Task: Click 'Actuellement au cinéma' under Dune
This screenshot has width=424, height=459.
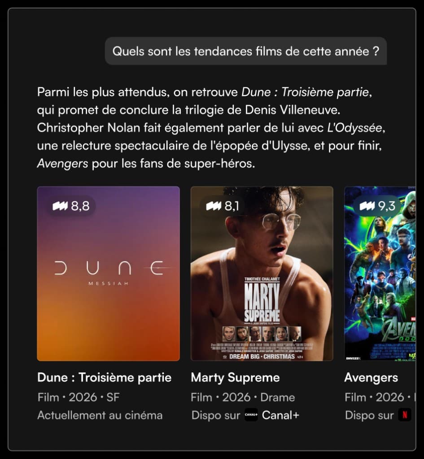Action: click(100, 415)
